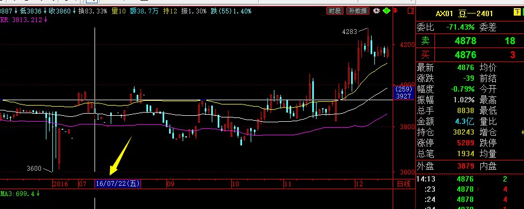Click the green diamond icon above the chart
The width and height of the screenshot is (524, 209).
387,11
